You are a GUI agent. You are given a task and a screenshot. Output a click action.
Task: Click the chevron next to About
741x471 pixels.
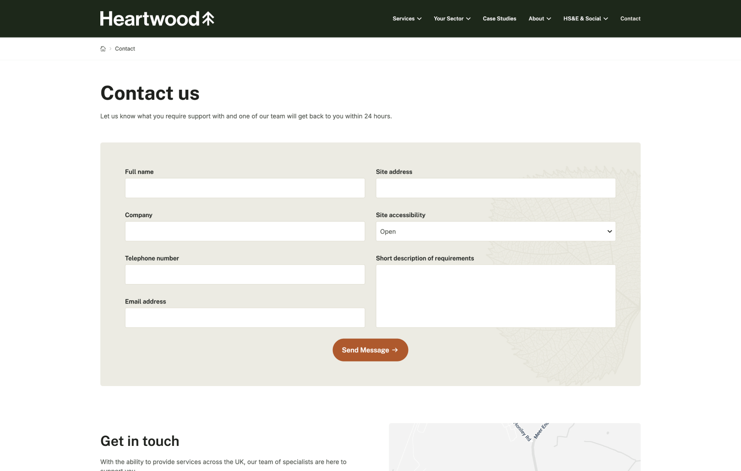[548, 19]
